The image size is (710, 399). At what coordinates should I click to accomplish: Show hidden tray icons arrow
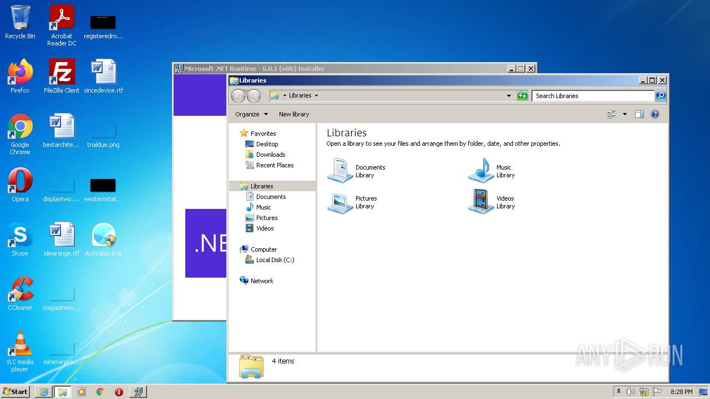tap(618, 391)
